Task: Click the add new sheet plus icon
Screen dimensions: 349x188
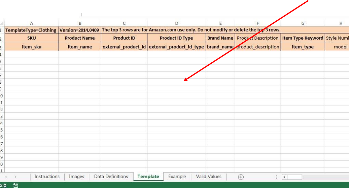Action: coord(241,177)
